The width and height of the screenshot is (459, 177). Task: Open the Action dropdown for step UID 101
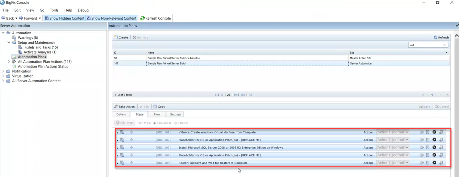393,132
